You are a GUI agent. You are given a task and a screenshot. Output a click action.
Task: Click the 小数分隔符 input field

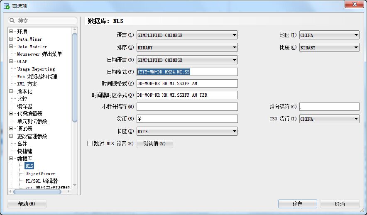pyautogui.click(x=187, y=107)
